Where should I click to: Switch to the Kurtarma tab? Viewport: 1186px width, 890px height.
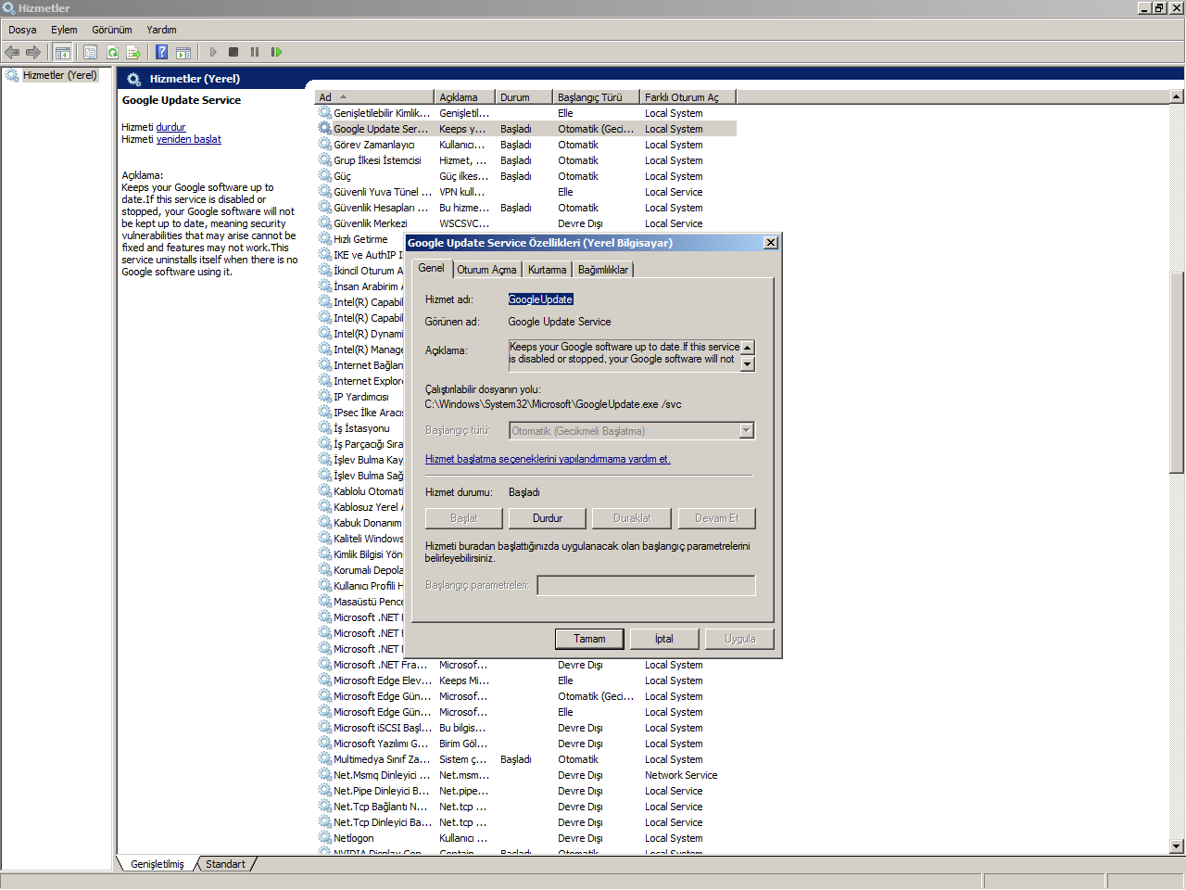(x=547, y=270)
